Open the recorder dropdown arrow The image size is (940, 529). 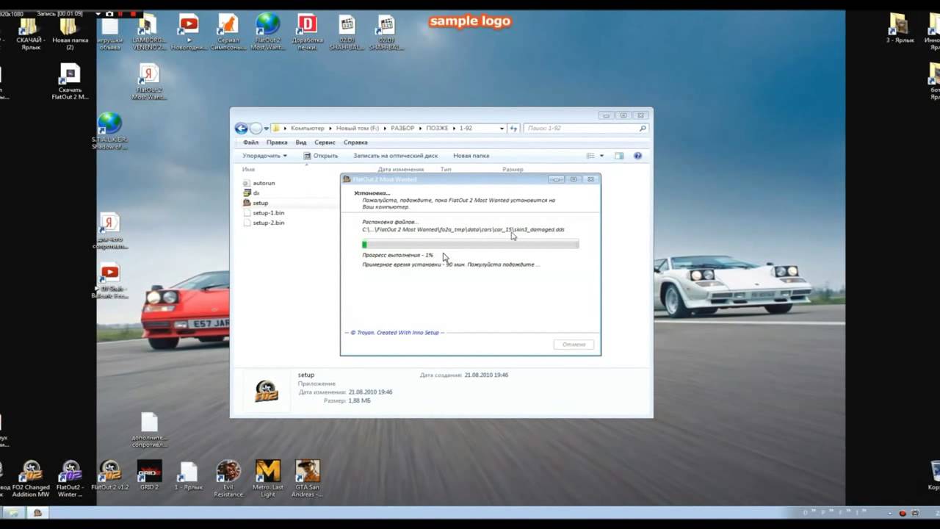pos(98,13)
